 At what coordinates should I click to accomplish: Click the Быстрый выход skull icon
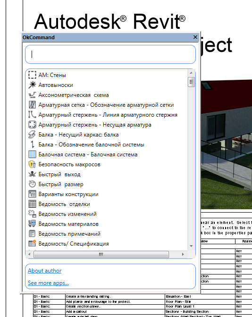pos(32,174)
